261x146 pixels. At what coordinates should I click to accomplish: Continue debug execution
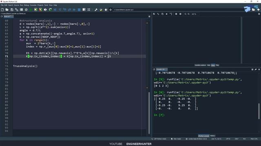(74, 10)
